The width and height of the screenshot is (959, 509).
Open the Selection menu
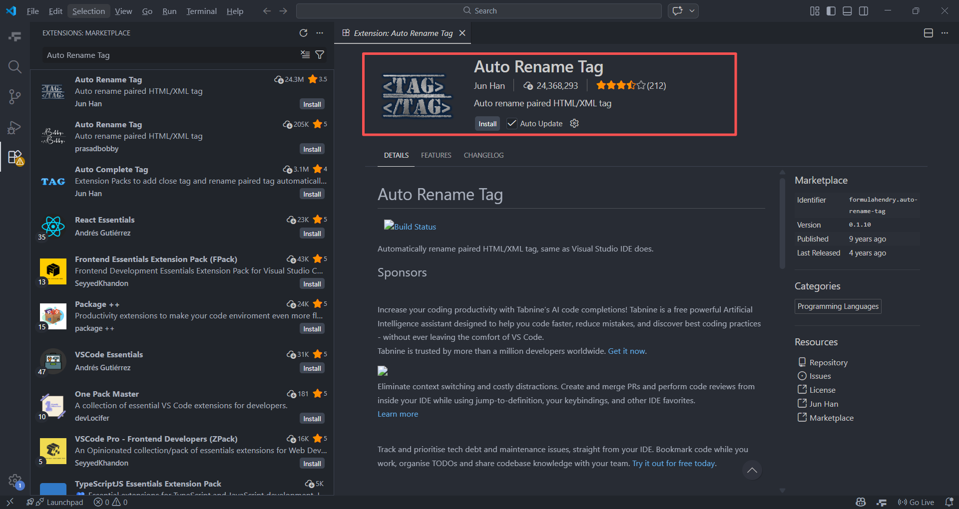(88, 11)
